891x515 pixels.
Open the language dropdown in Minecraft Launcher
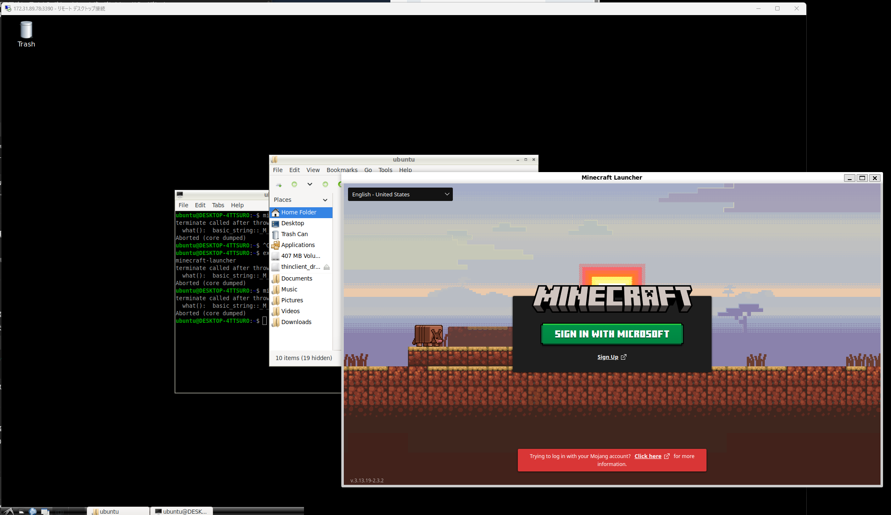click(x=400, y=194)
